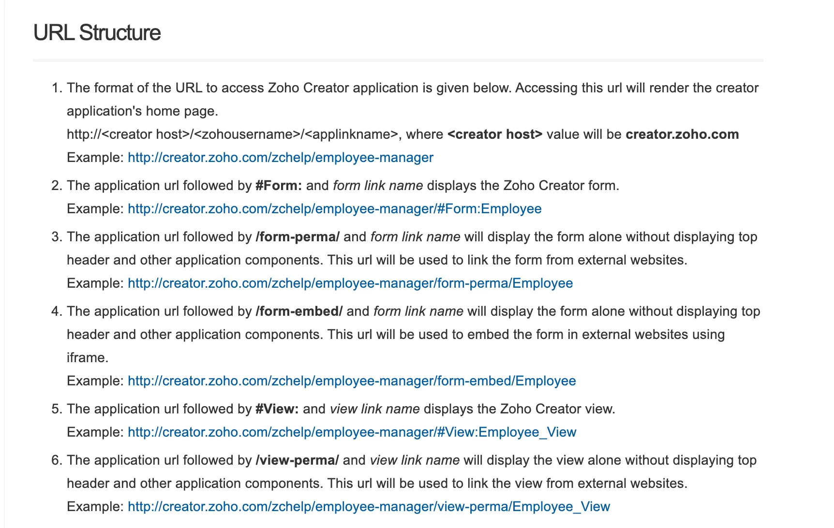Open the form-embed/Employee example link

coord(352,381)
